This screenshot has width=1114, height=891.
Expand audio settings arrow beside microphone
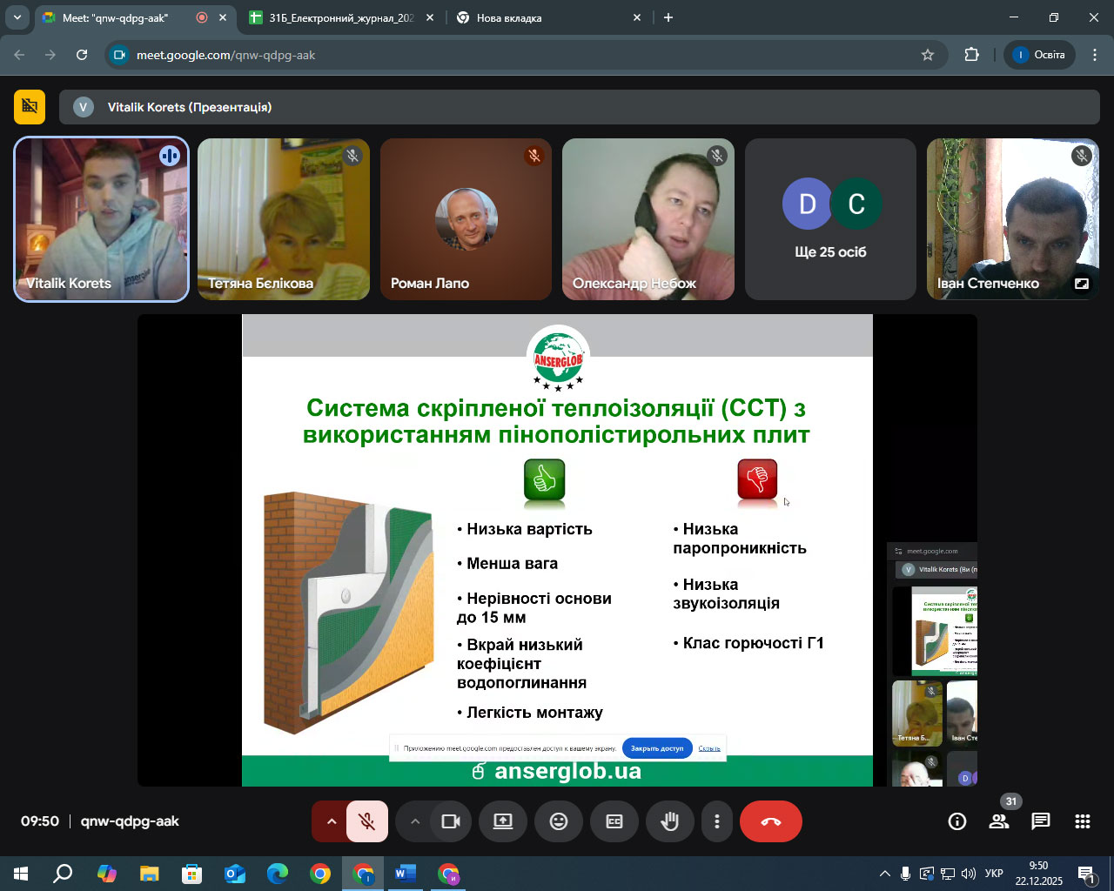coord(331,821)
